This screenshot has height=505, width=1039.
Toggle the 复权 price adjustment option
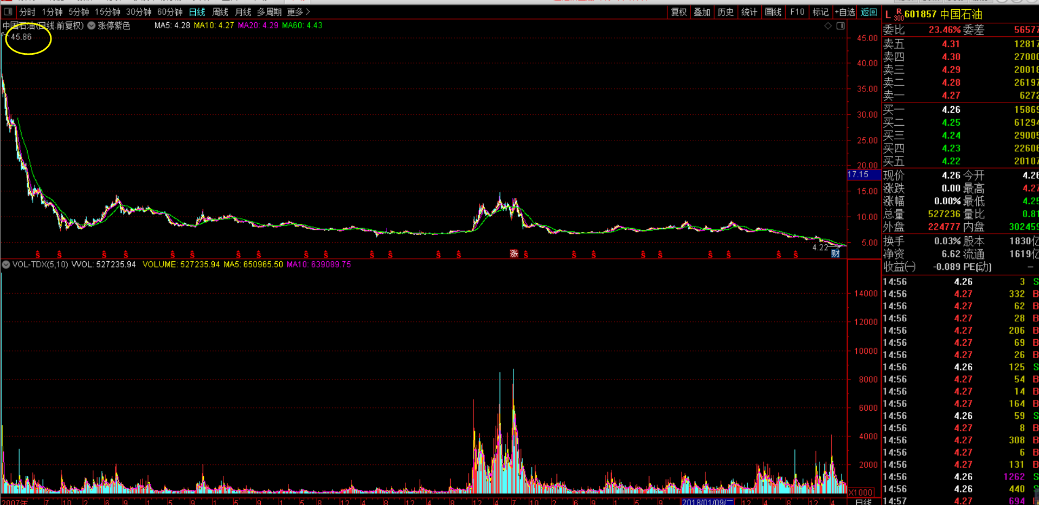678,12
